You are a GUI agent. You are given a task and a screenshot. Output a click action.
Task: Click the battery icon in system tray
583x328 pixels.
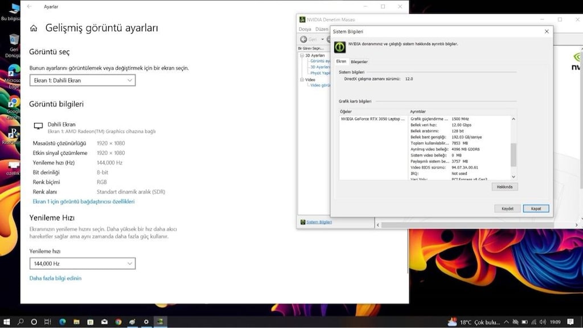point(524,322)
